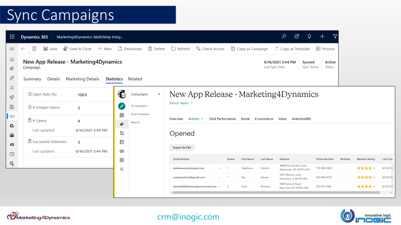
Task: Click the form page icon beside back arrow
Action: [x=34, y=49]
